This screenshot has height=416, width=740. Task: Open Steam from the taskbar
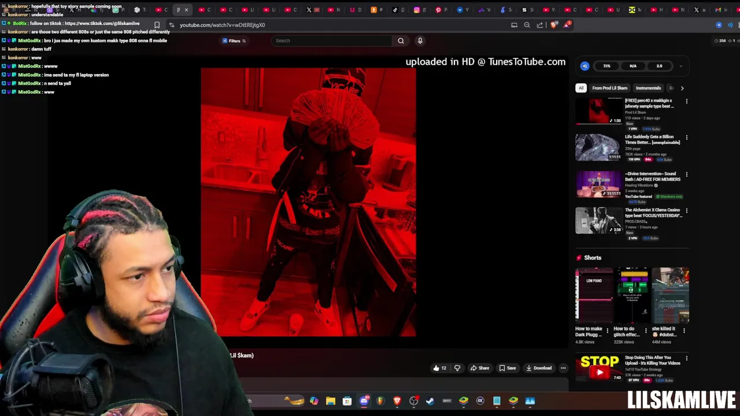click(430, 401)
